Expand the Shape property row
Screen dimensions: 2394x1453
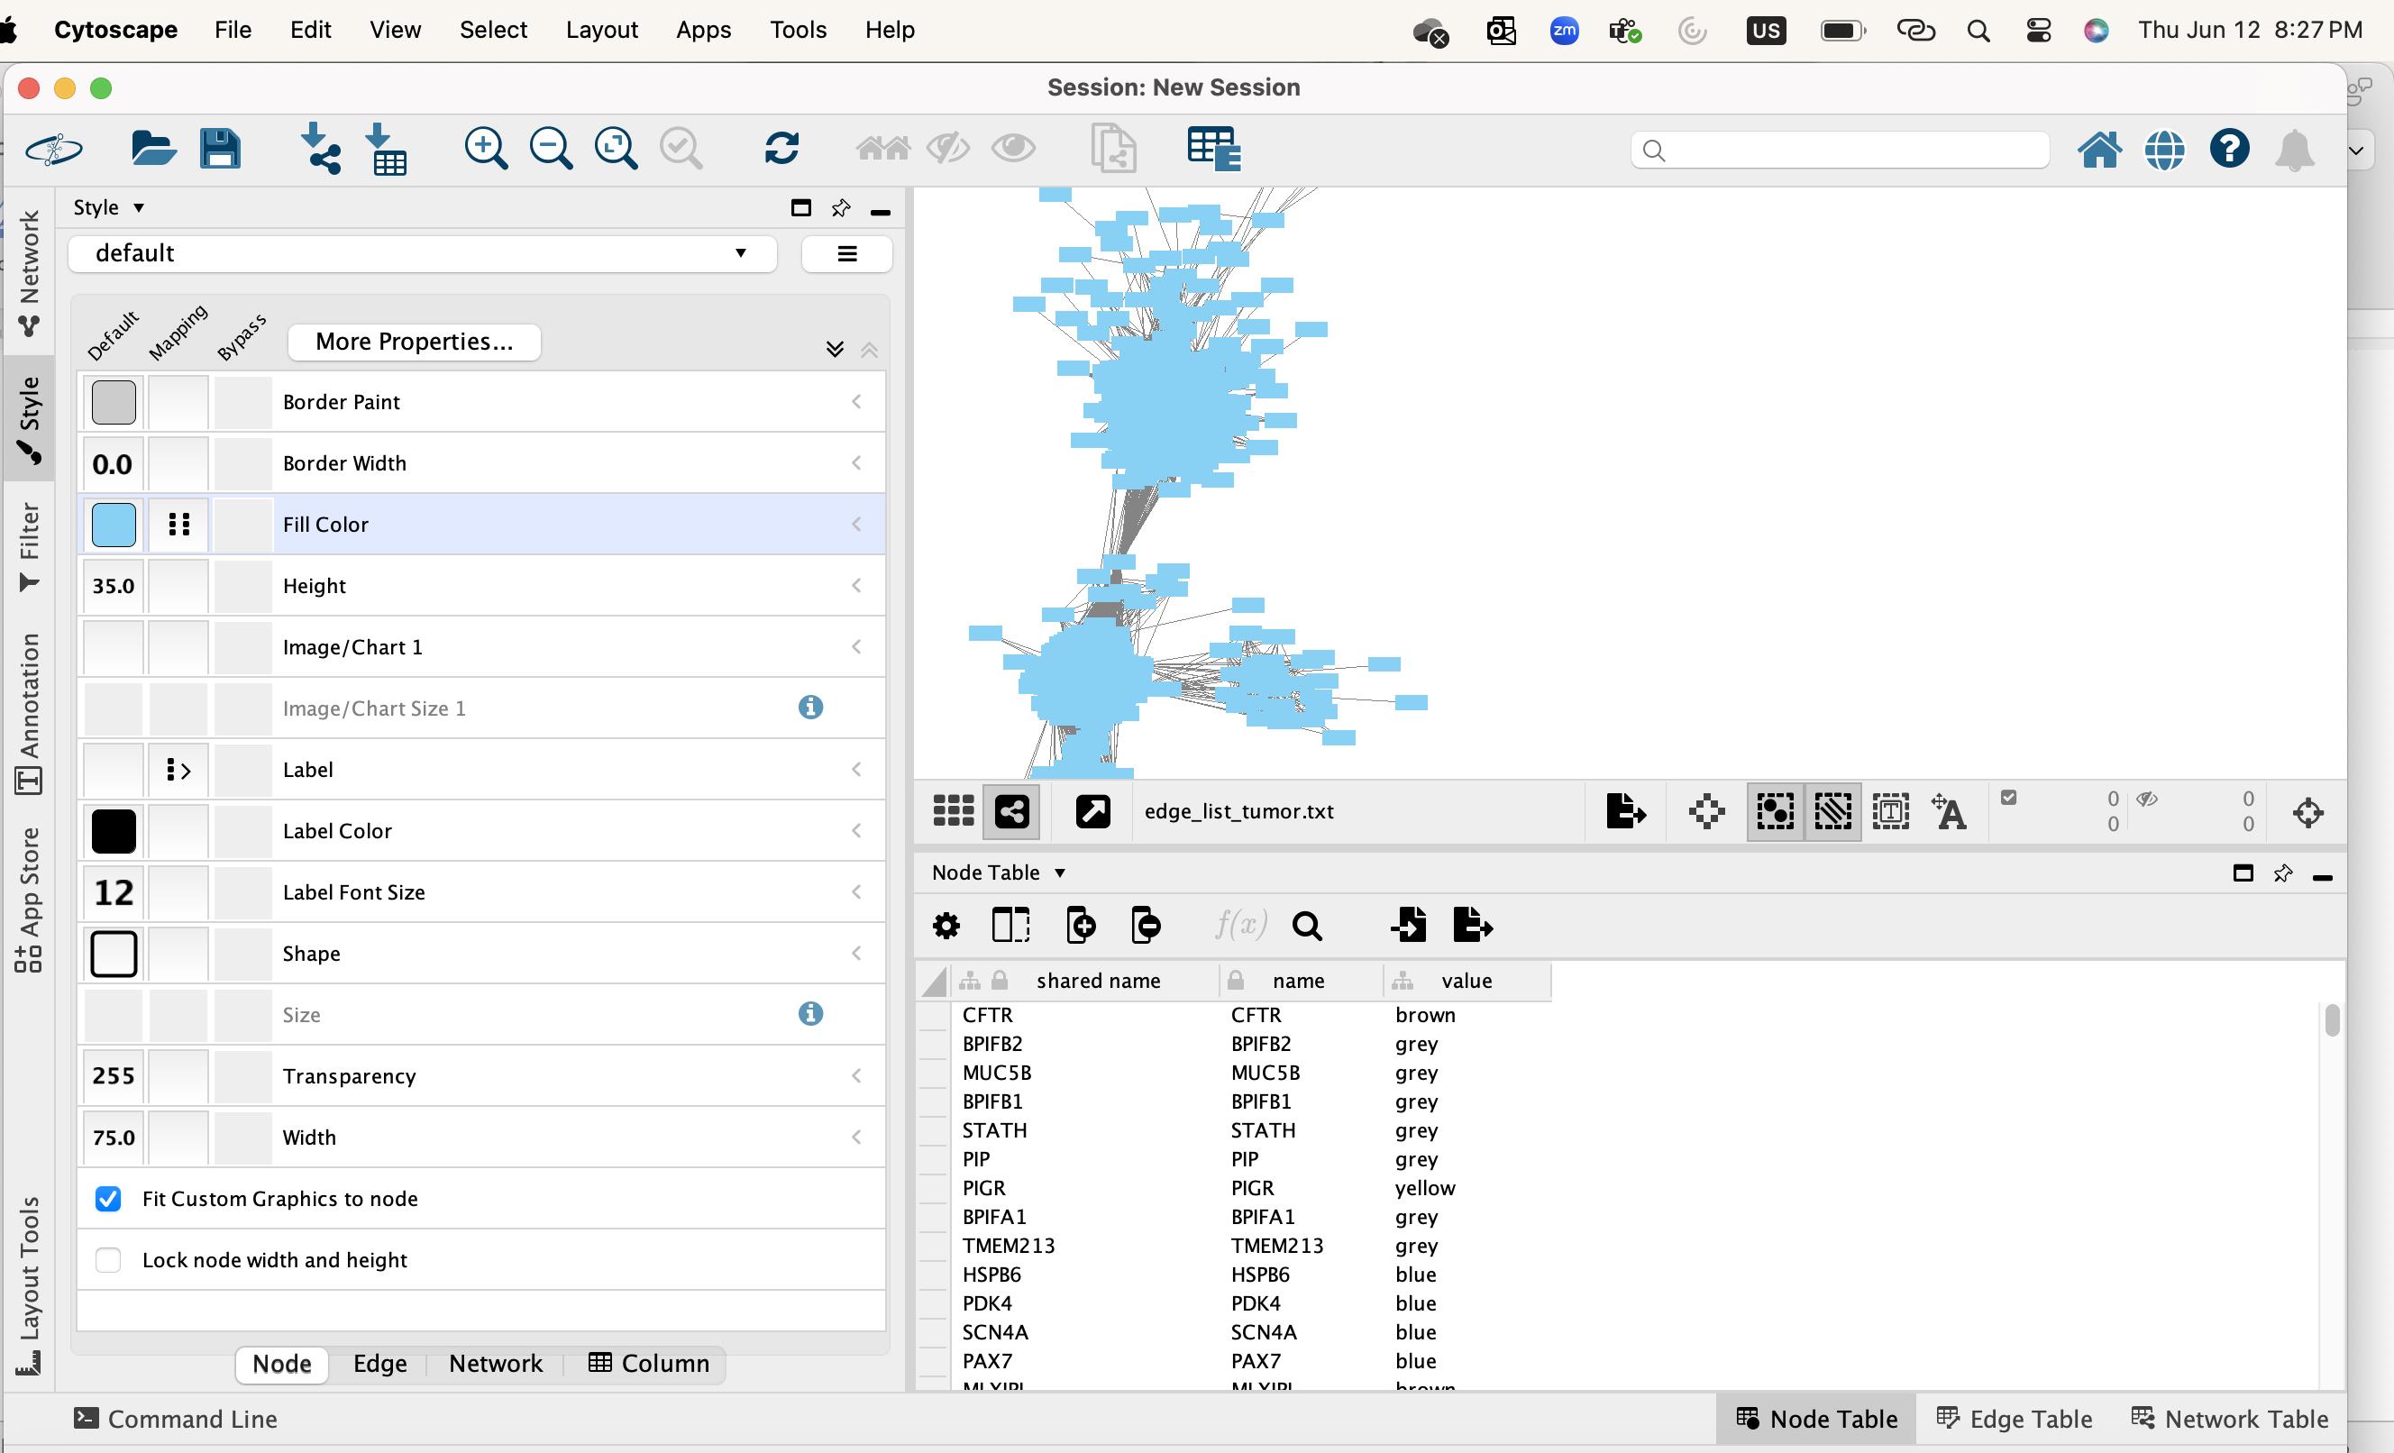tap(856, 953)
